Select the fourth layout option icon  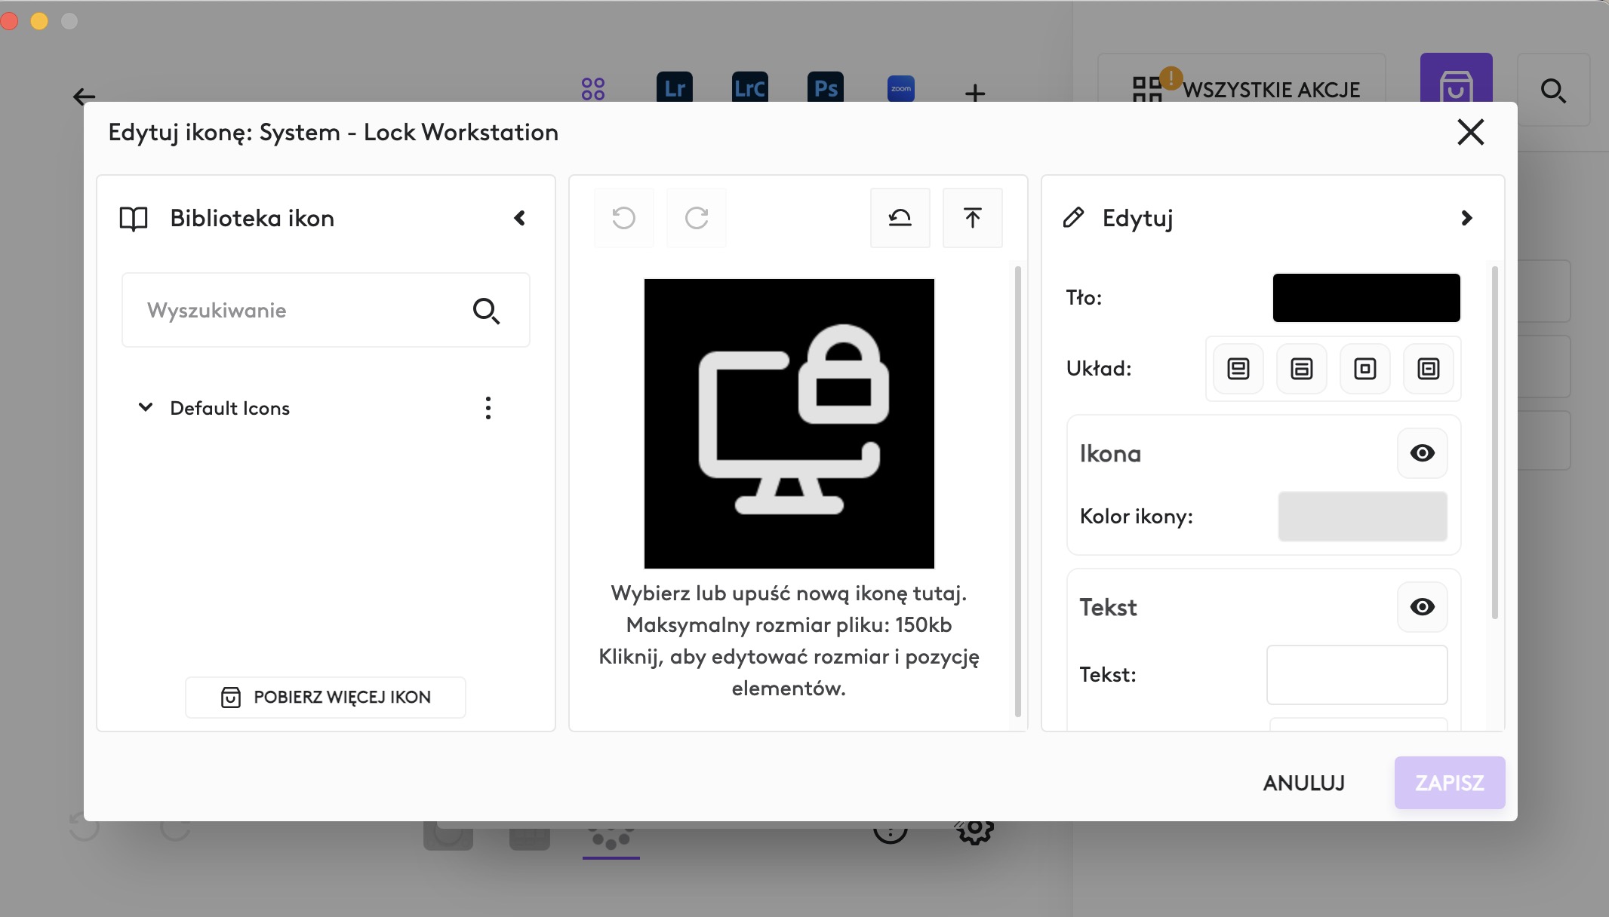(1428, 369)
